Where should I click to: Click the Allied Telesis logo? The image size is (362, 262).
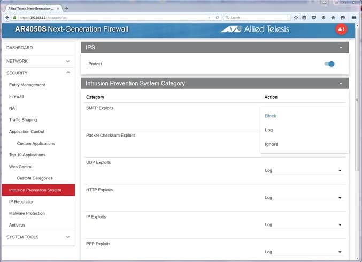(x=255, y=29)
